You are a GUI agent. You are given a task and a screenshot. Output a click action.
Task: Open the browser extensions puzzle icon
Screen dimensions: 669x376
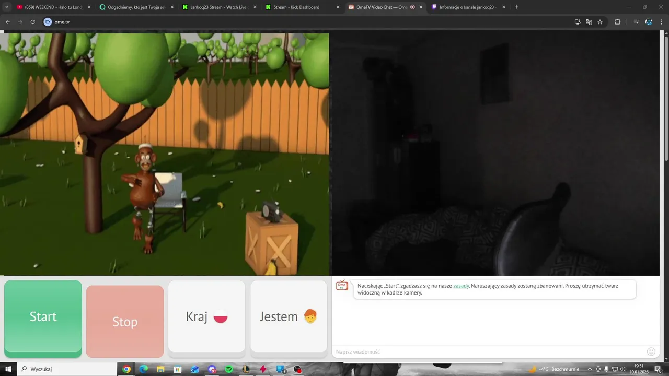coord(617,22)
